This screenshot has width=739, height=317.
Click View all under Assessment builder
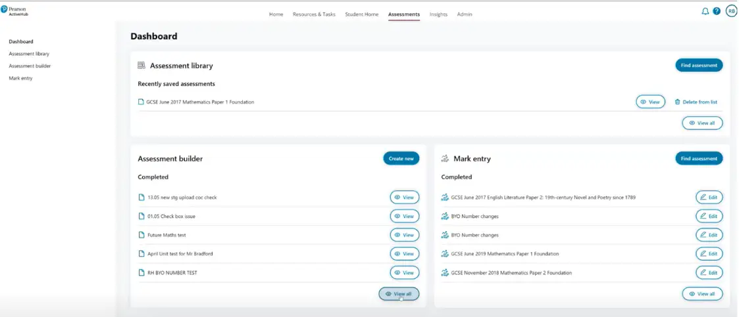[399, 294]
